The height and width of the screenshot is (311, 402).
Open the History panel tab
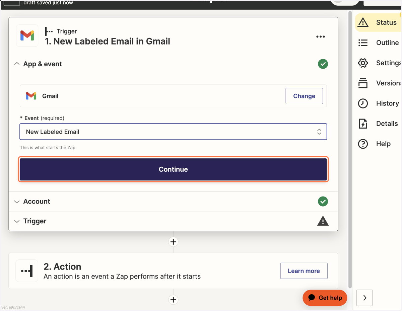pyautogui.click(x=378, y=103)
